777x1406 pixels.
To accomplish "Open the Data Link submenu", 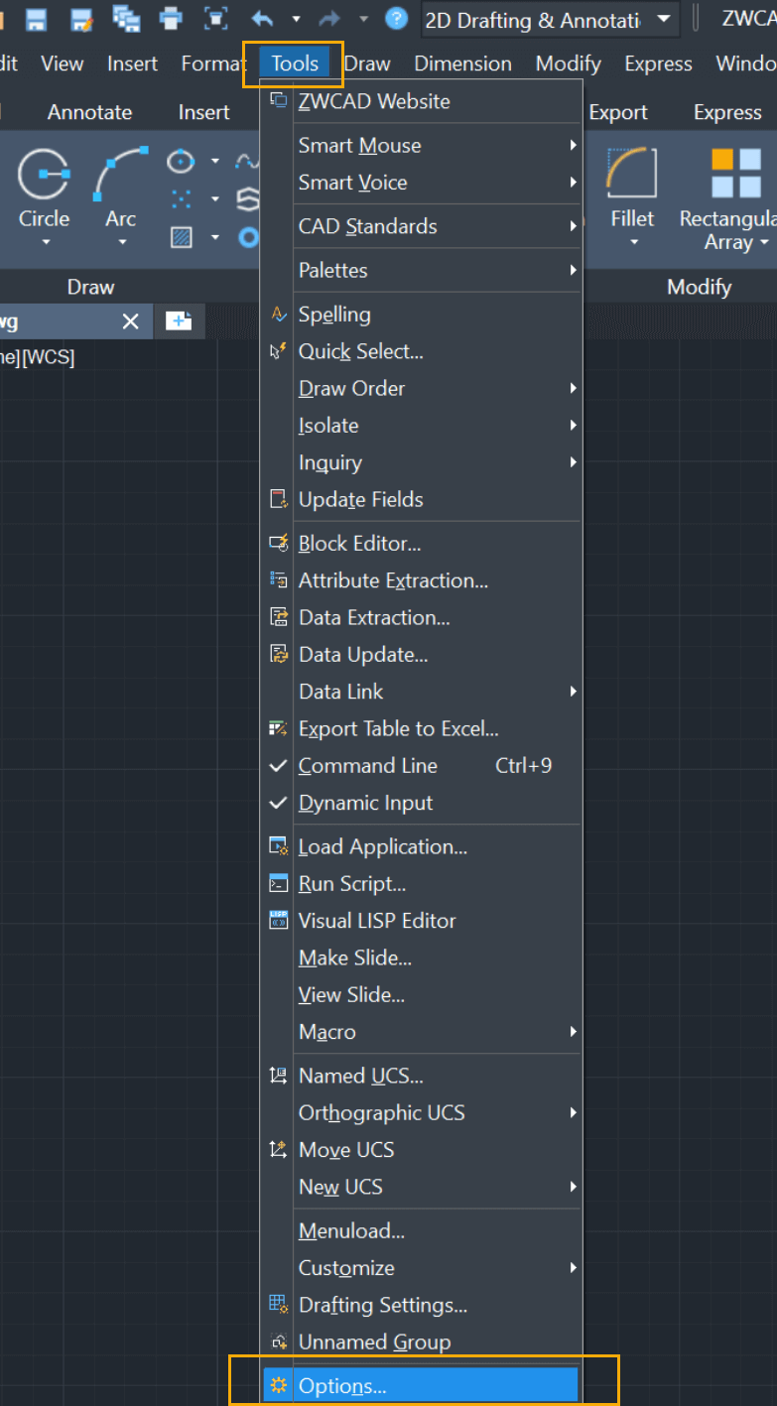I will [x=421, y=692].
